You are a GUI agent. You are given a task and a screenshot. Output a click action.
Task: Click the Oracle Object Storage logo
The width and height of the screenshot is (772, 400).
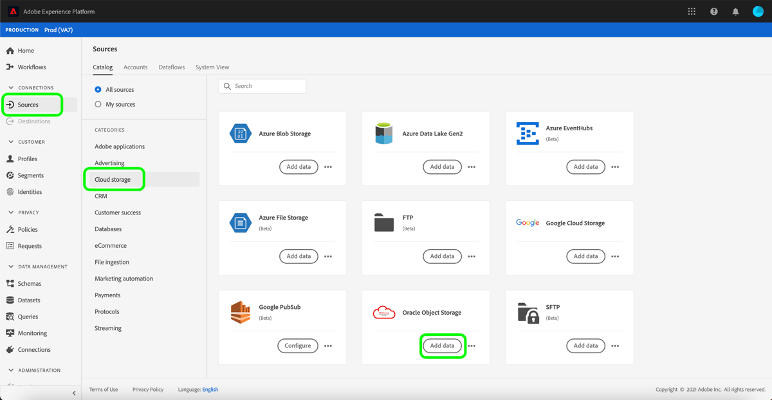pos(384,313)
